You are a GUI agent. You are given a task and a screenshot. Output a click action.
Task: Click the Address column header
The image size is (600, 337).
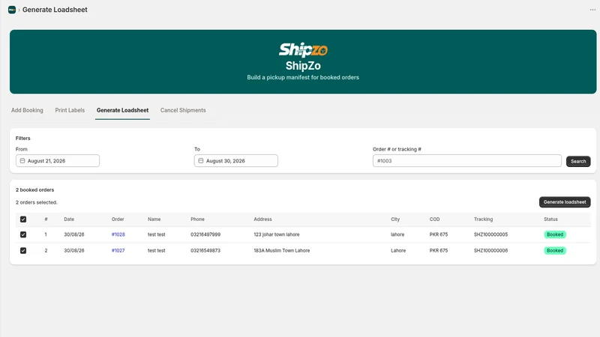(x=262, y=219)
